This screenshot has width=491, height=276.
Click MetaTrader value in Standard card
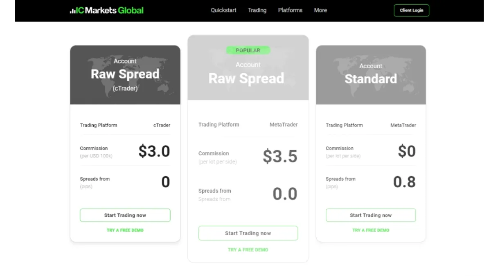click(x=403, y=125)
